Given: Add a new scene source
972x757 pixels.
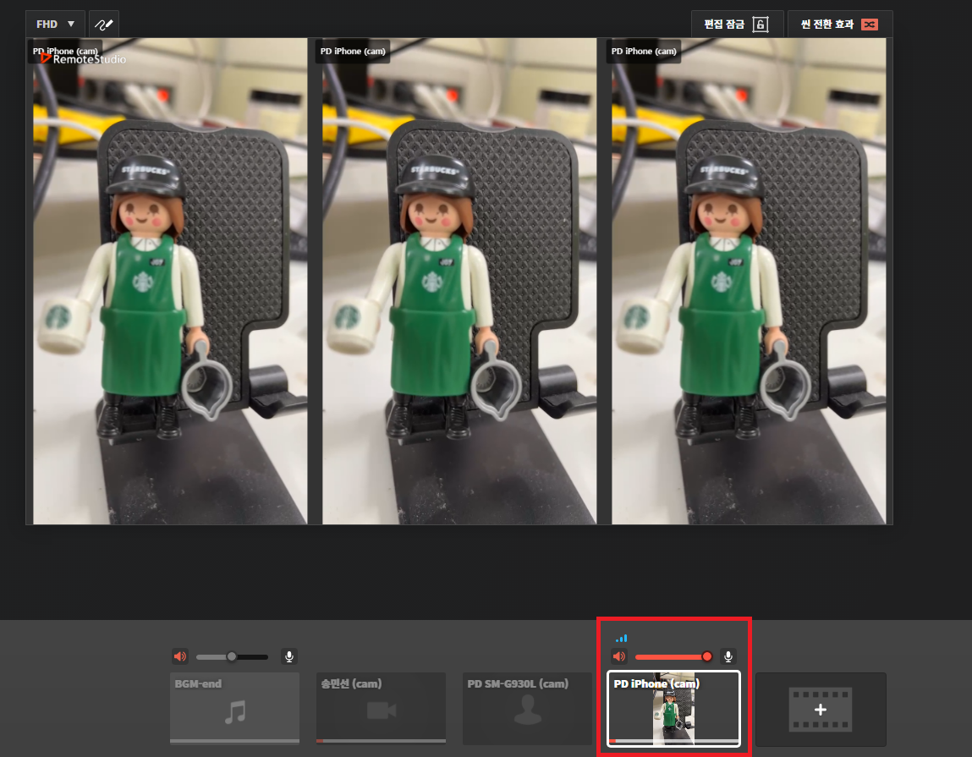Looking at the screenshot, I should tap(821, 710).
